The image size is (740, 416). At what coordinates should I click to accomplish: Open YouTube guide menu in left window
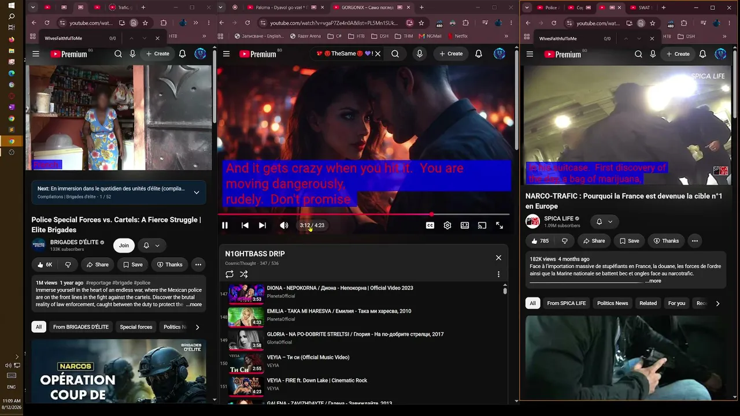pos(36,54)
